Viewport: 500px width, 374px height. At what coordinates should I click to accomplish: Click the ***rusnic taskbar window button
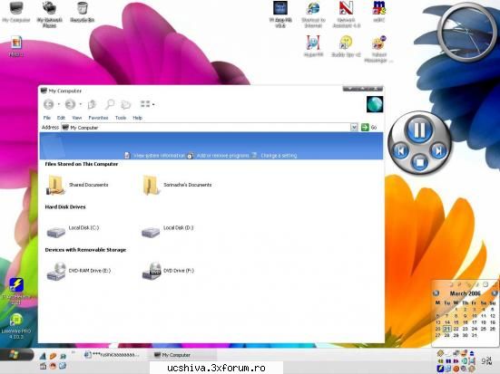point(112,355)
